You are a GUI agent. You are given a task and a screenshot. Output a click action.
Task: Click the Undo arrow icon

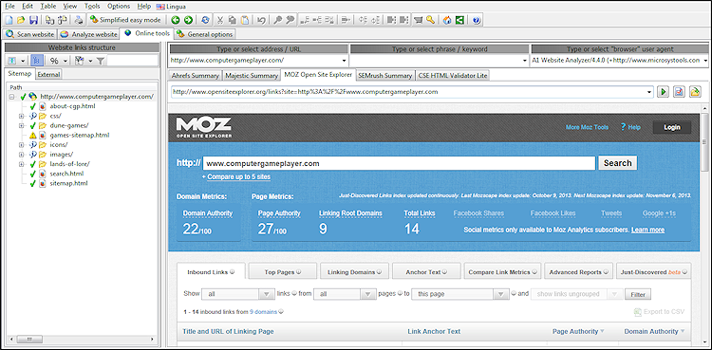(x=261, y=20)
